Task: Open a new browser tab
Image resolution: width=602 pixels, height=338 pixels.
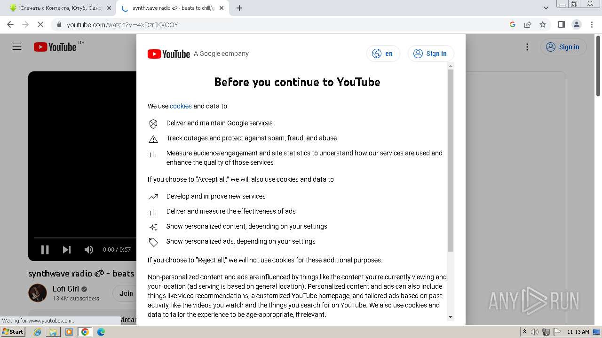Action: tap(239, 8)
